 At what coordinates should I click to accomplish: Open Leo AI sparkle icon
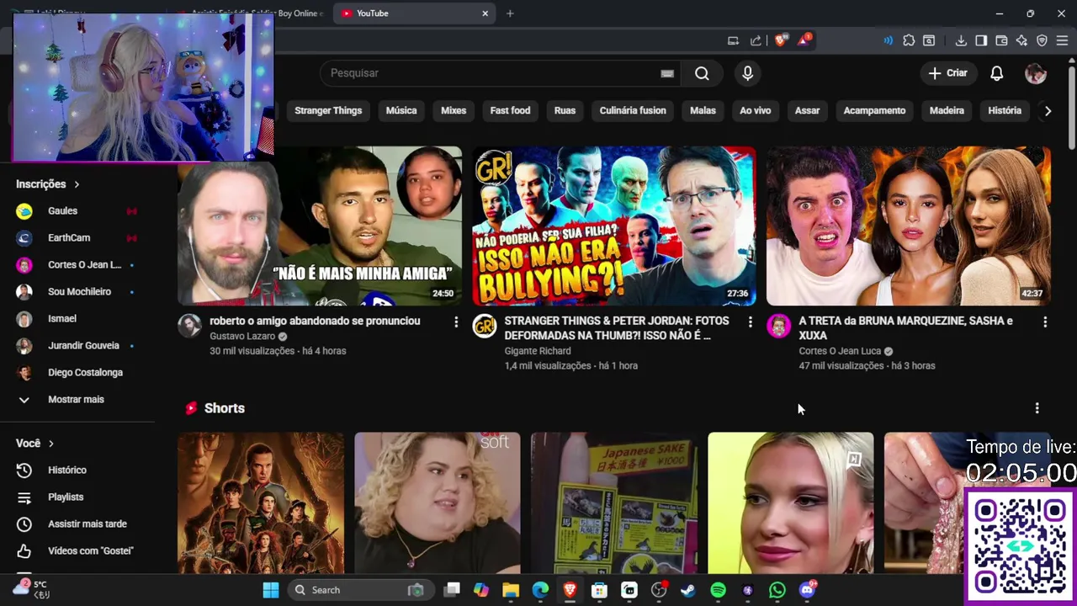coord(1021,40)
